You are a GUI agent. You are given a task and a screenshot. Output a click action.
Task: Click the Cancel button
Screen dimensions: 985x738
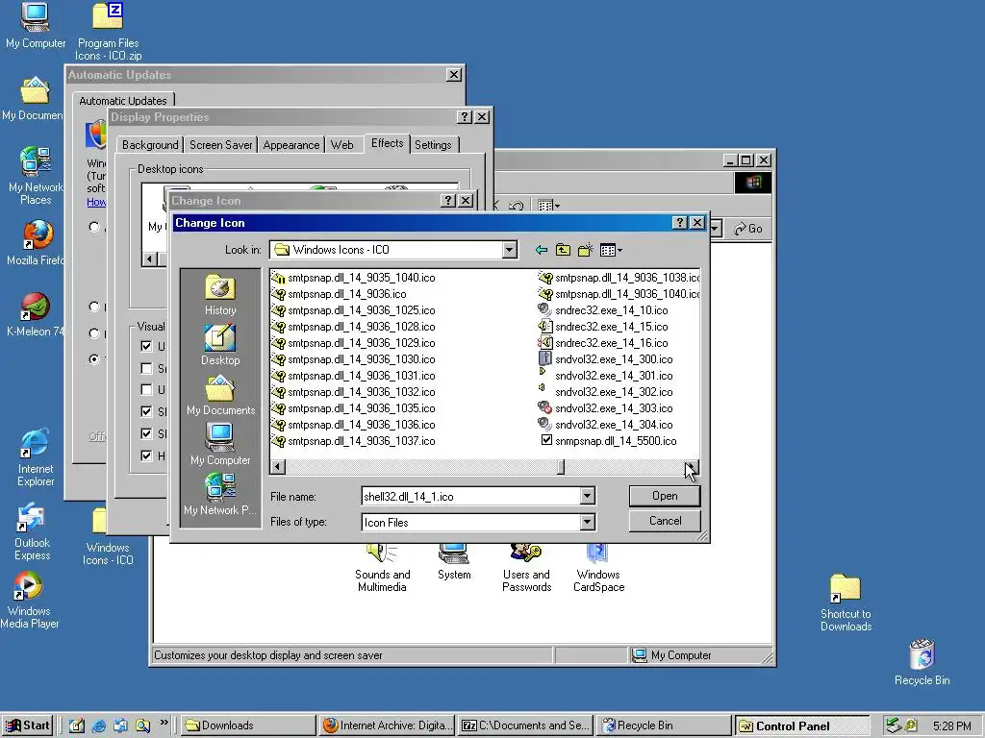[x=665, y=521]
